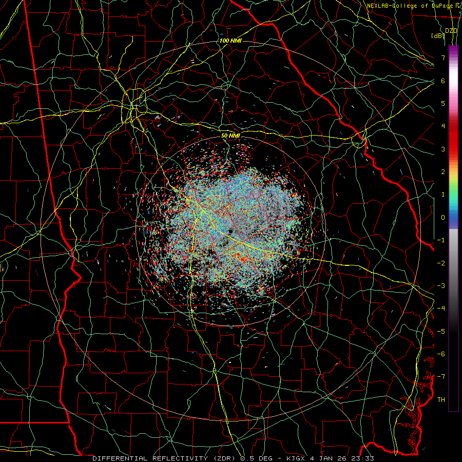Pick the white band of the color scale
Viewport: 462px width, 462px height.
453,77
